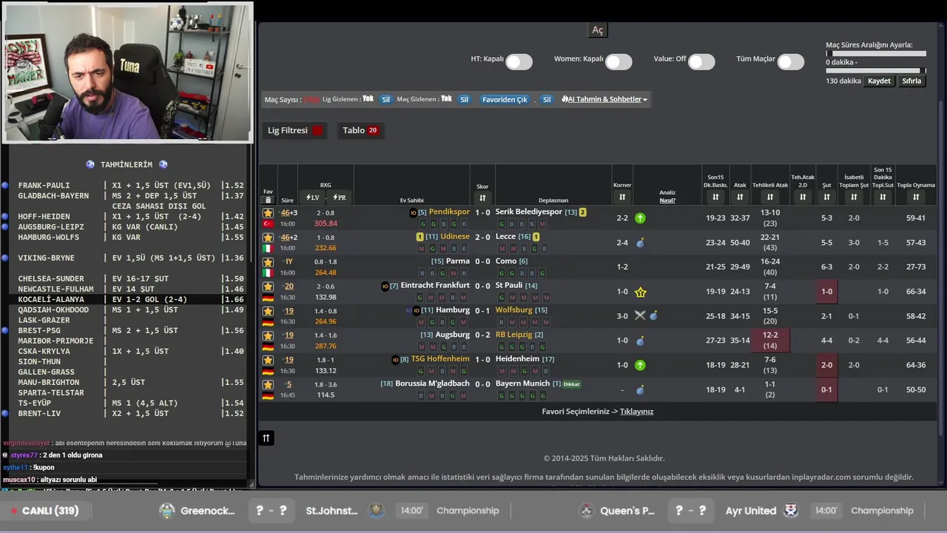Click the scroll-to-top double arrow button
This screenshot has width=947, height=533.
(x=266, y=438)
